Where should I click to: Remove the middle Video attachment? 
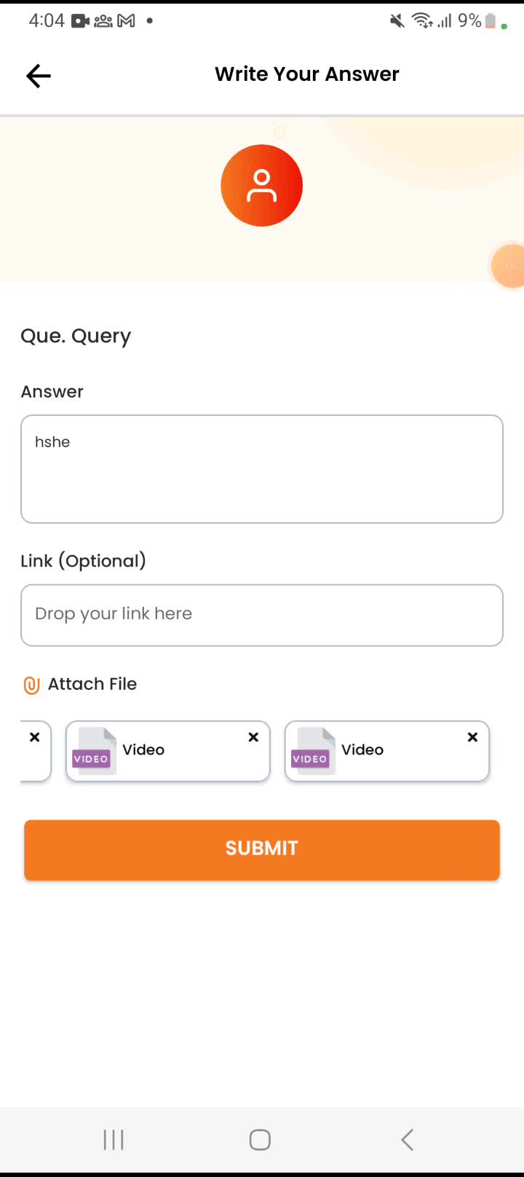[253, 737]
